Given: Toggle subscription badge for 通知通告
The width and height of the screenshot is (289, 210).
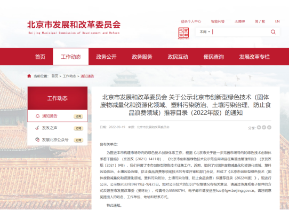Looking at the screenshot, I should pyautogui.click(x=78, y=116).
